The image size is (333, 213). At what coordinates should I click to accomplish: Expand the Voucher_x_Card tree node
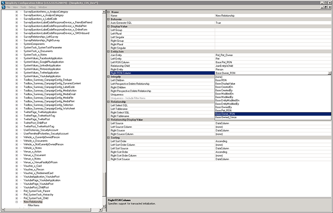pos(17,166)
